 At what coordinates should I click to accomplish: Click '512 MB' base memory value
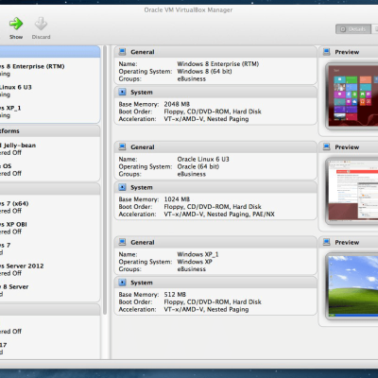pos(175,294)
